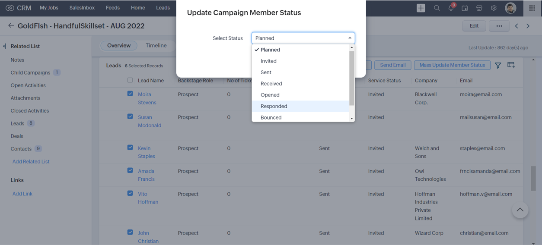Screen dimensions: 542x245
Task: Click the status list scrollbar down arrow
Action: (352, 119)
